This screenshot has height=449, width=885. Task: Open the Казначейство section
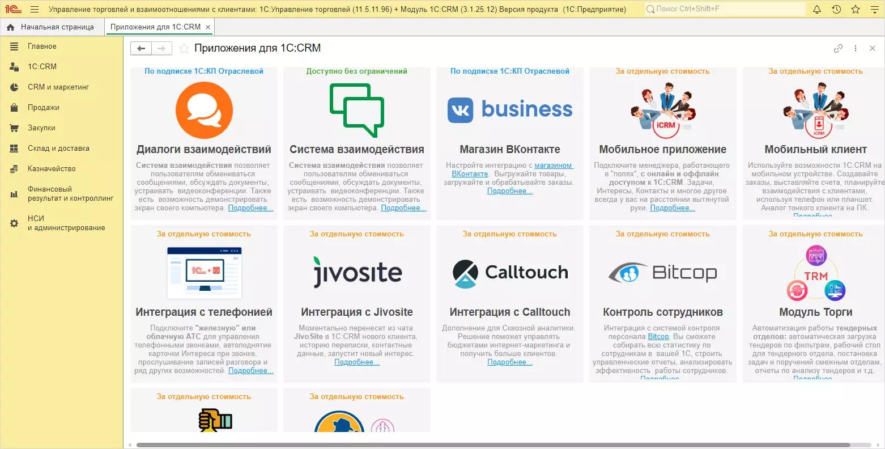pos(52,169)
